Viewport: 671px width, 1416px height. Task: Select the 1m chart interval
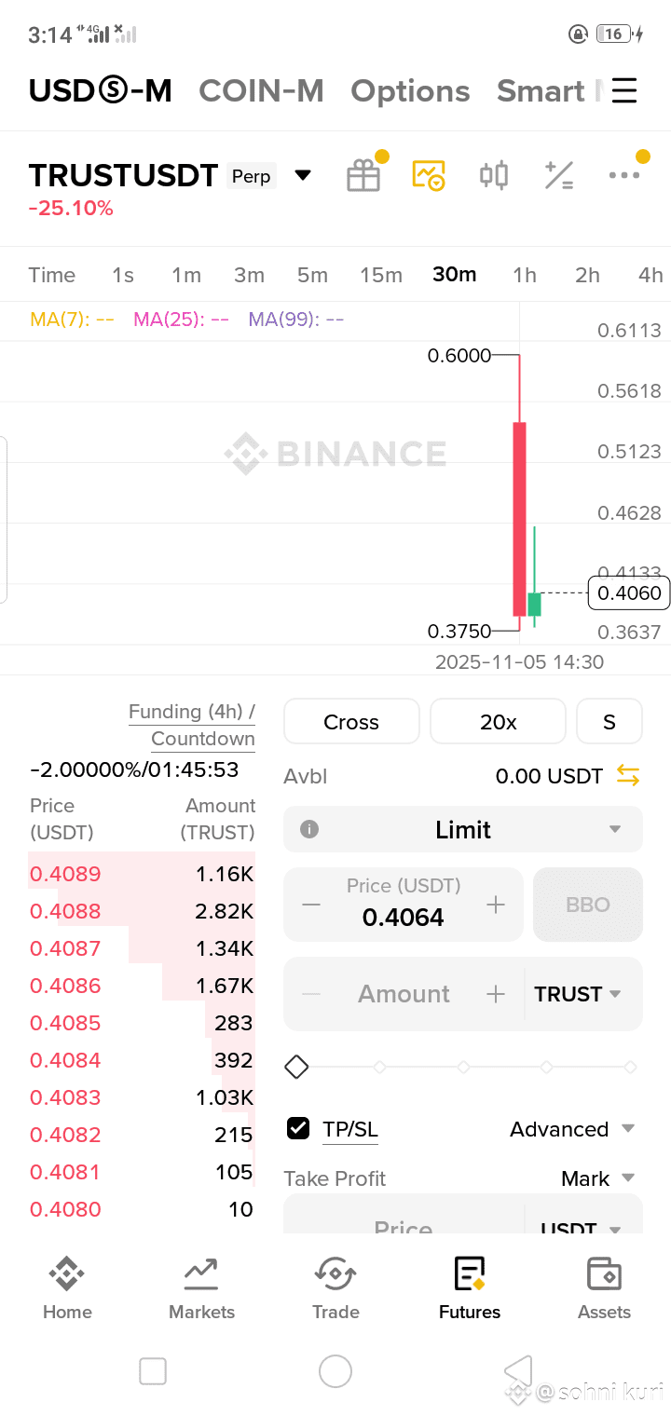coord(186,275)
